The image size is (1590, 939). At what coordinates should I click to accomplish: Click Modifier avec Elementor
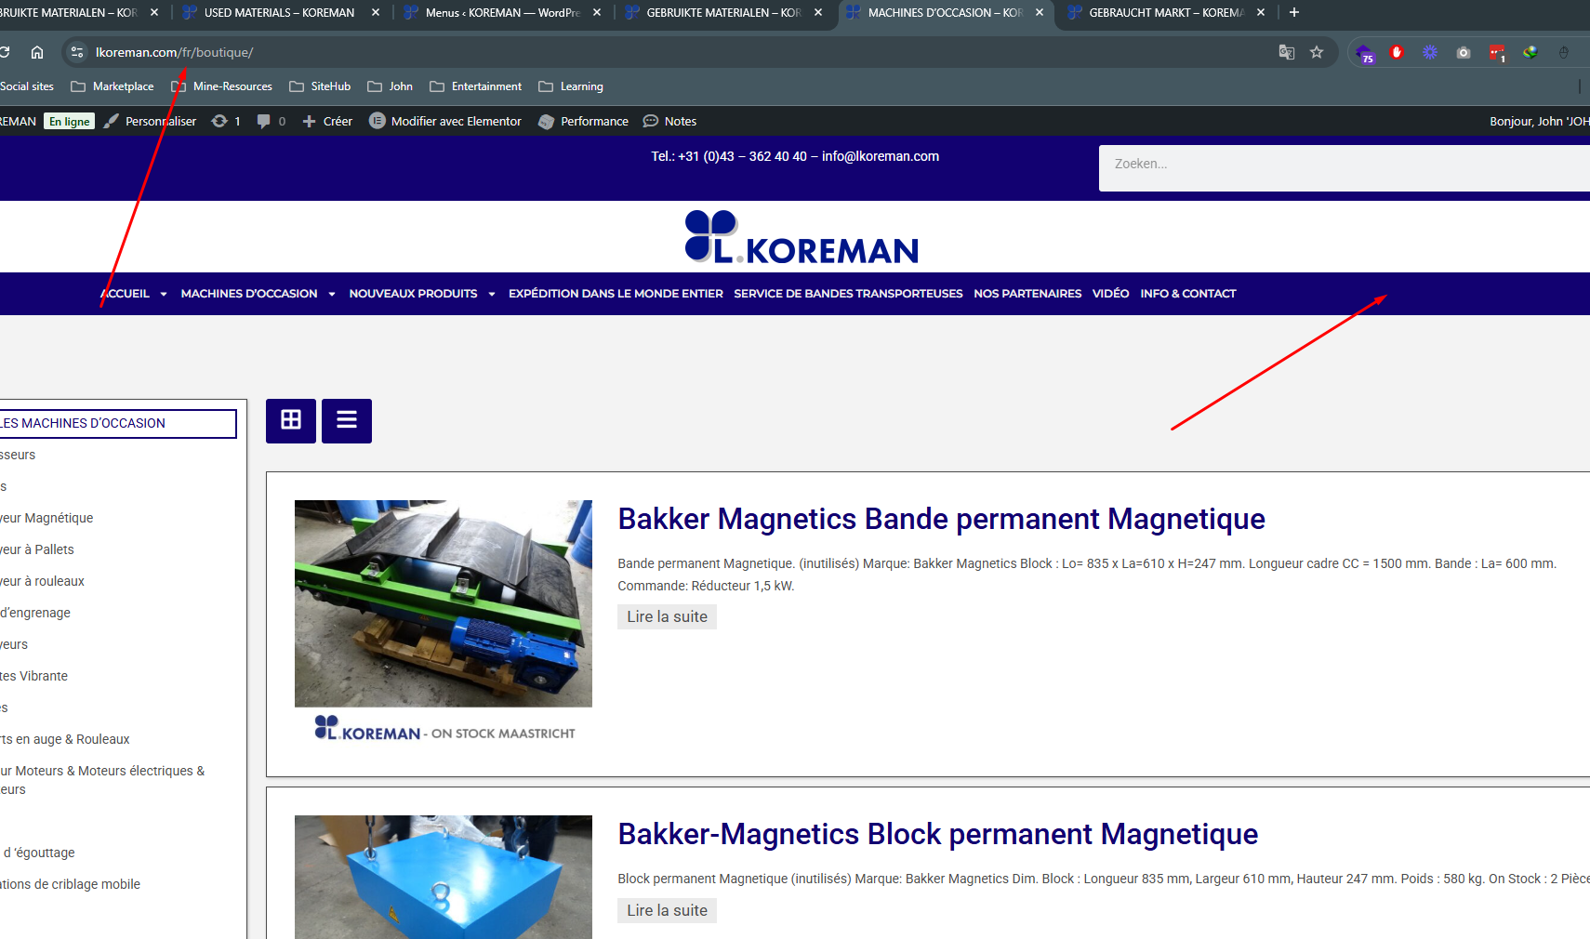(445, 121)
